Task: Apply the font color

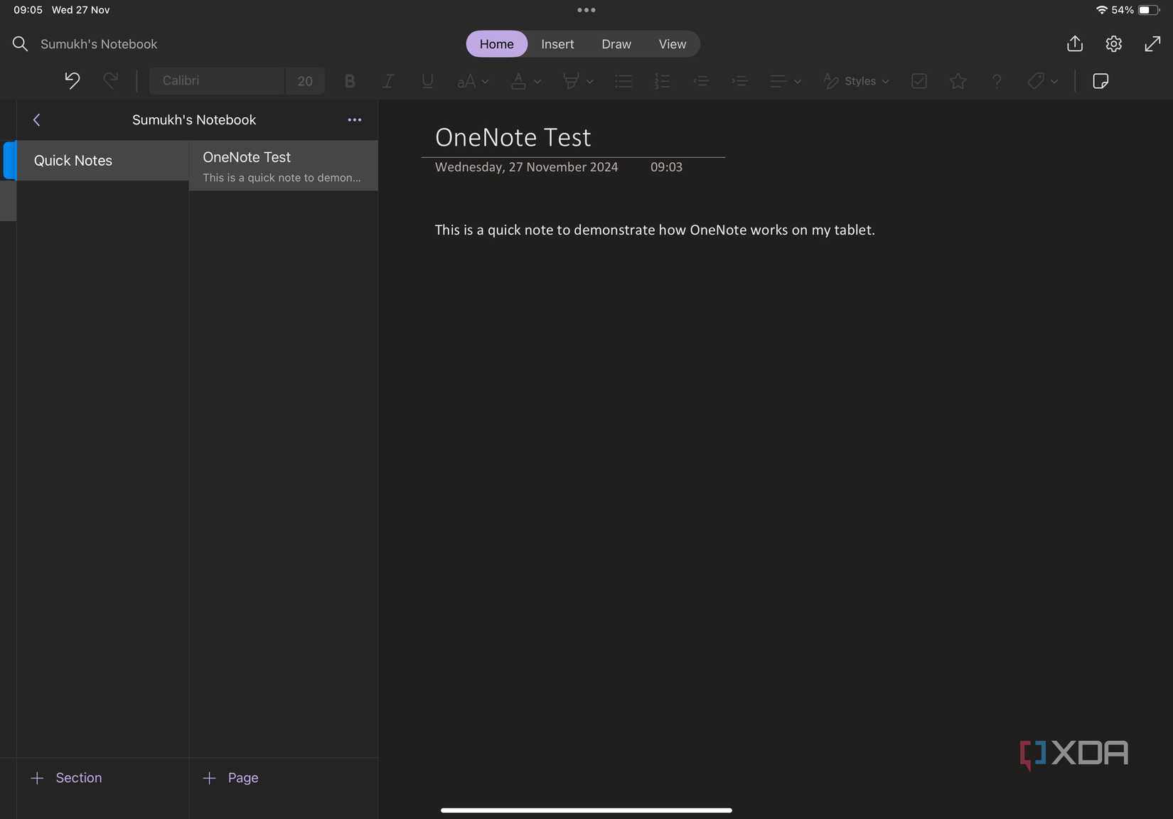Action: pyautogui.click(x=518, y=81)
